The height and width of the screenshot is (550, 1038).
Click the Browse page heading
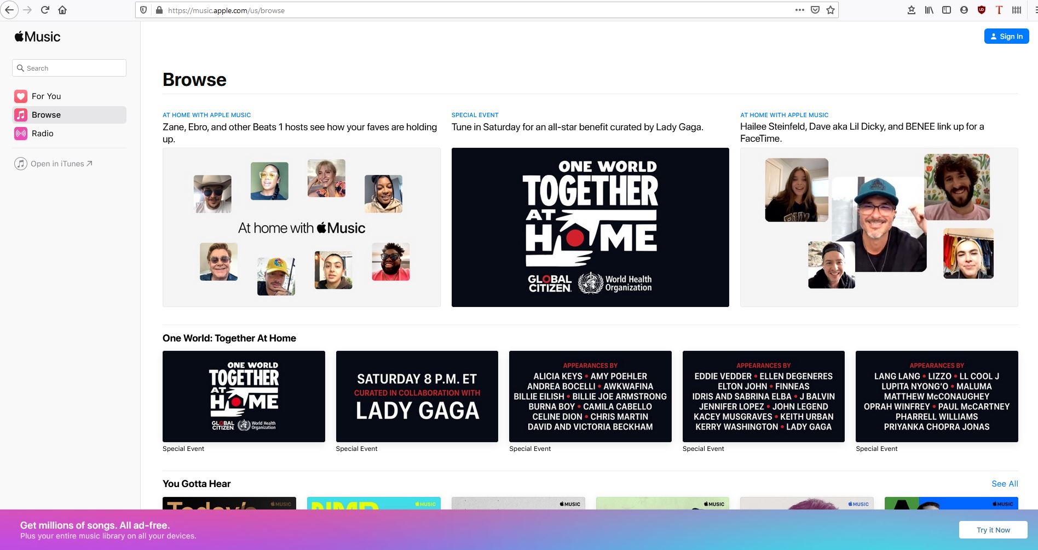pos(194,80)
